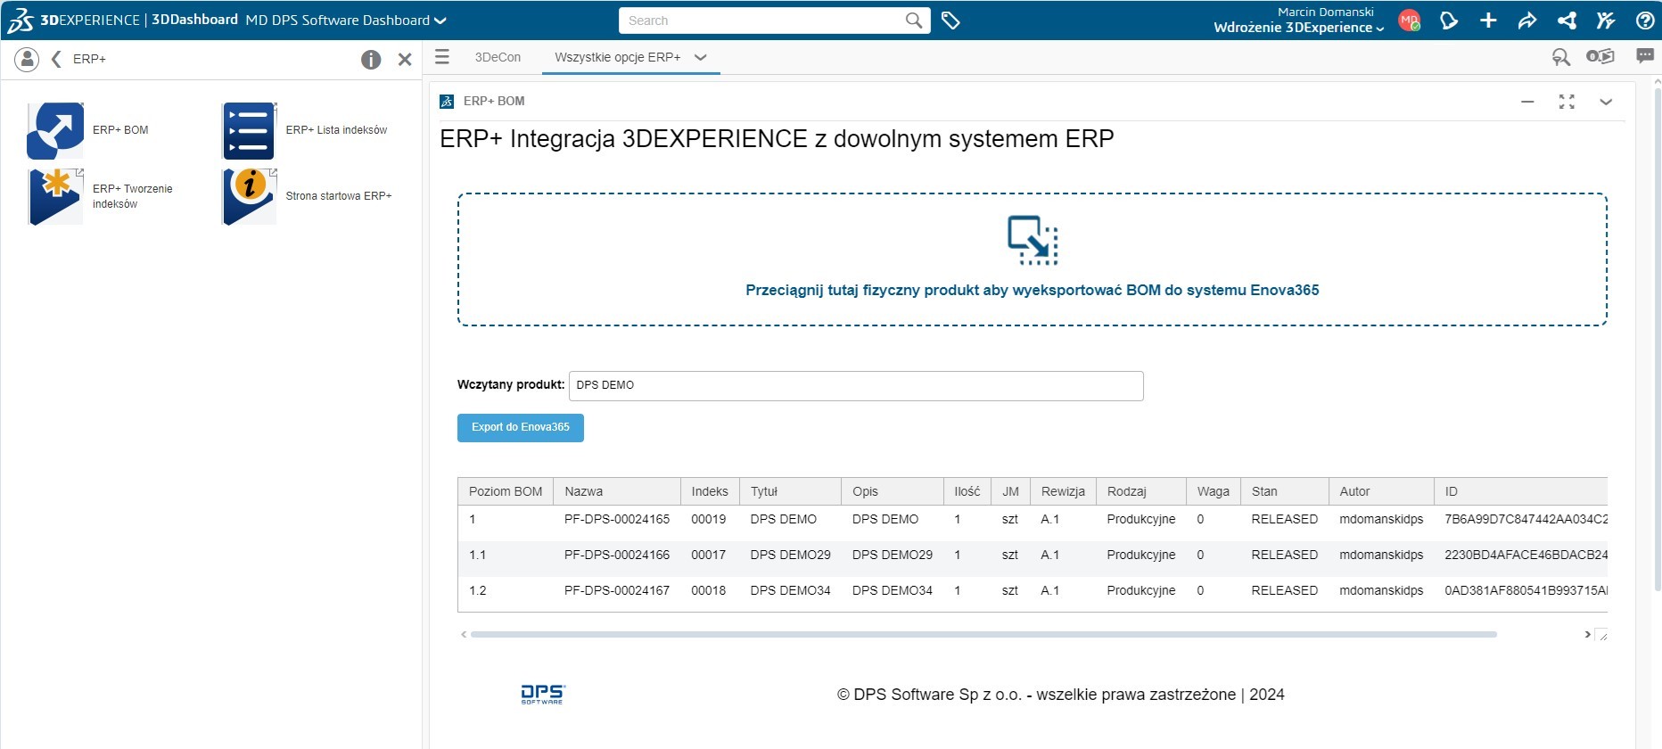The image size is (1662, 749).
Task: Open the ERP+ BOM app icon
Action: coord(55,130)
